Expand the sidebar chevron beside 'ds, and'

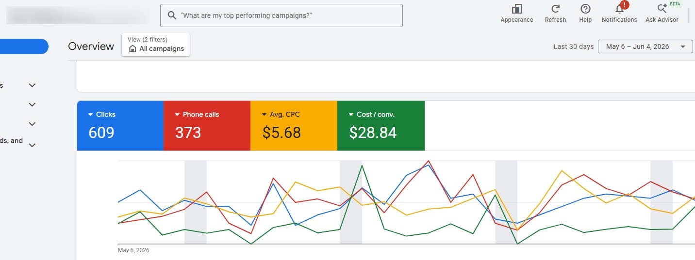pyautogui.click(x=32, y=145)
